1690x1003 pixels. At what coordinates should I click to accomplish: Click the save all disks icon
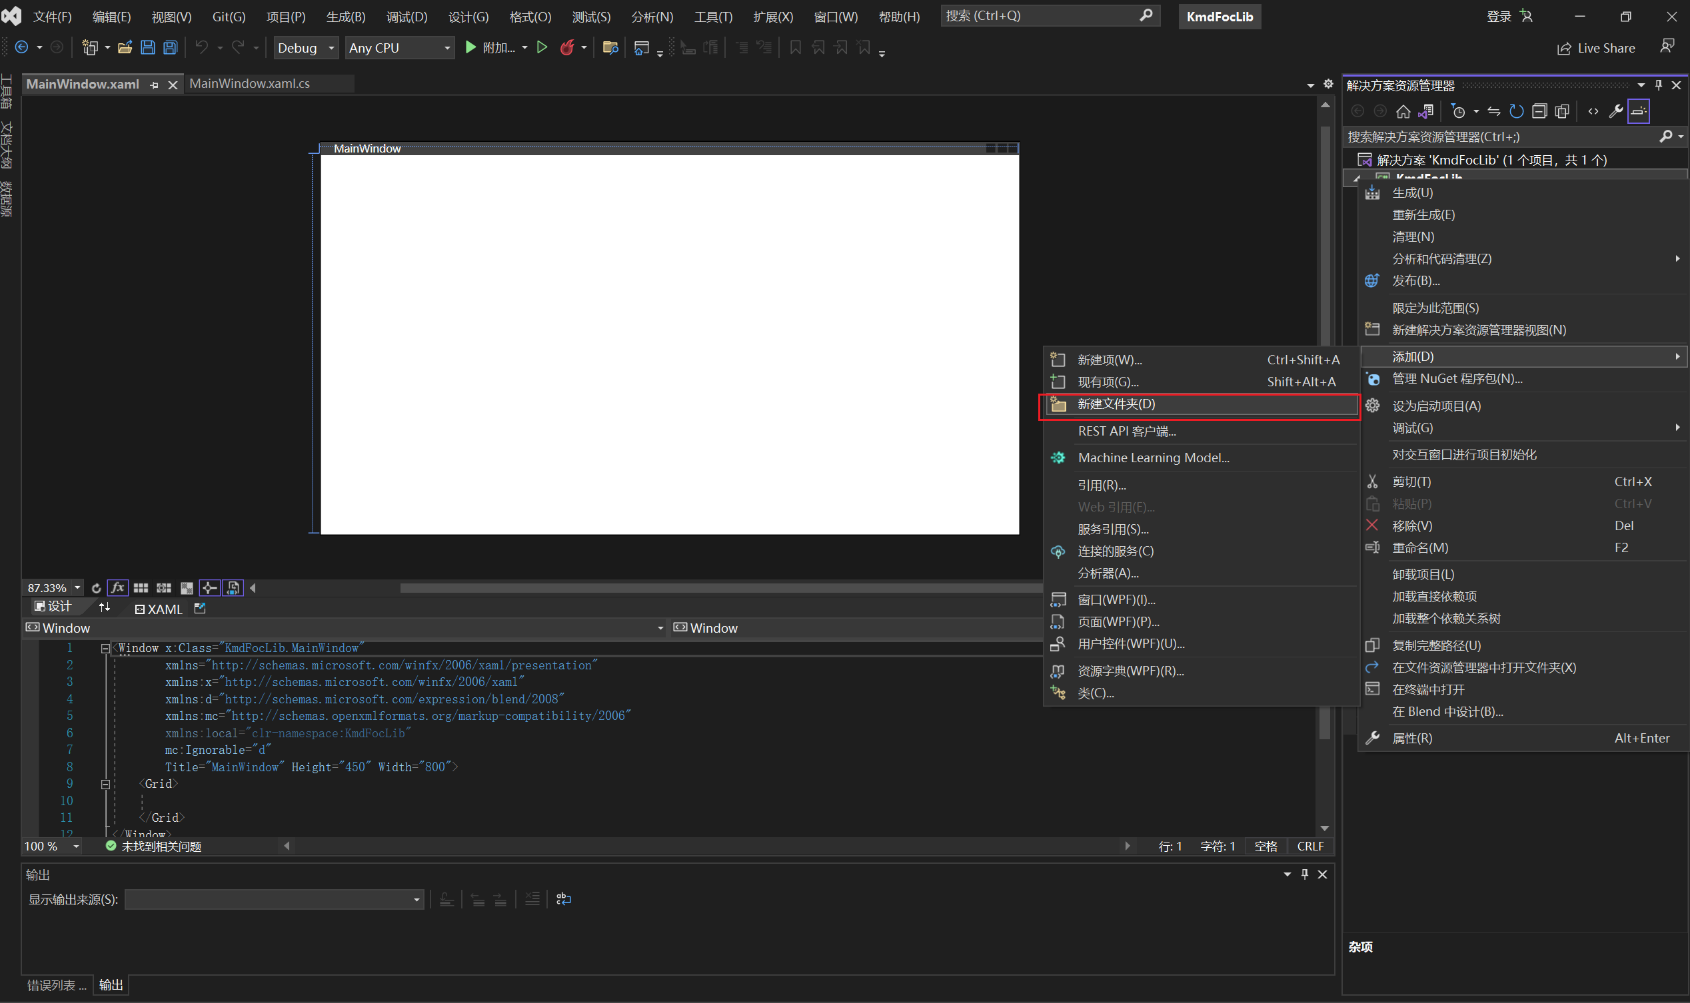click(171, 47)
